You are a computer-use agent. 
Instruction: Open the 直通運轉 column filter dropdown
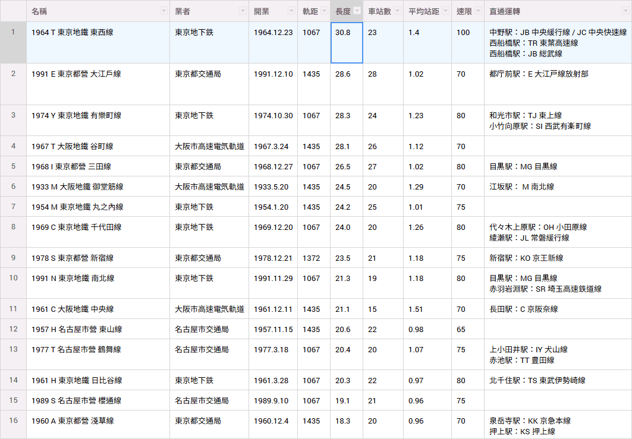coord(625,11)
